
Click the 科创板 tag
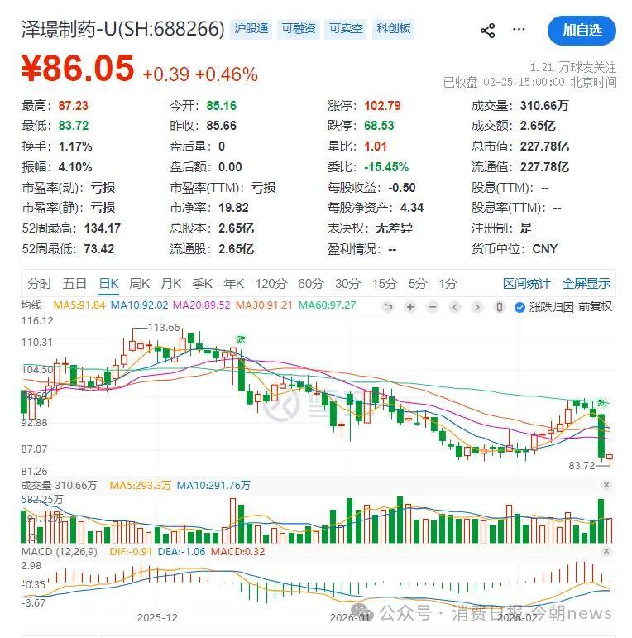point(393,29)
